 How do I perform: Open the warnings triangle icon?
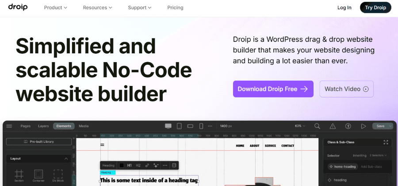pos(333,126)
